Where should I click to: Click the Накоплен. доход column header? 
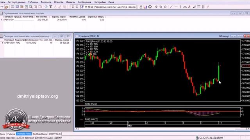point(77,17)
